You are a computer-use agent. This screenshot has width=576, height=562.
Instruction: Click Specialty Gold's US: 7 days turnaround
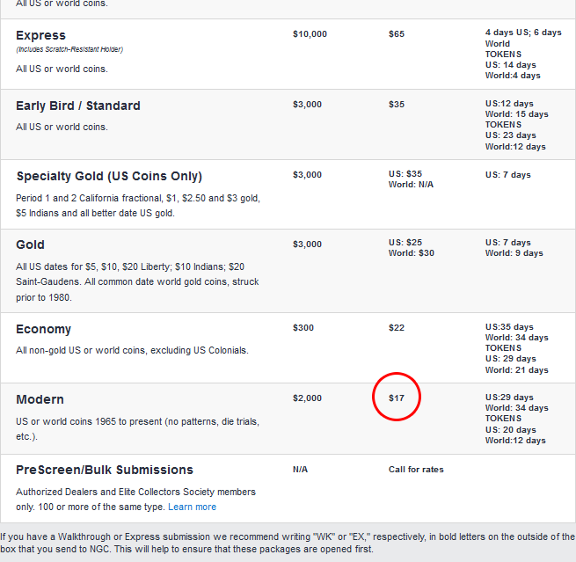click(x=507, y=174)
